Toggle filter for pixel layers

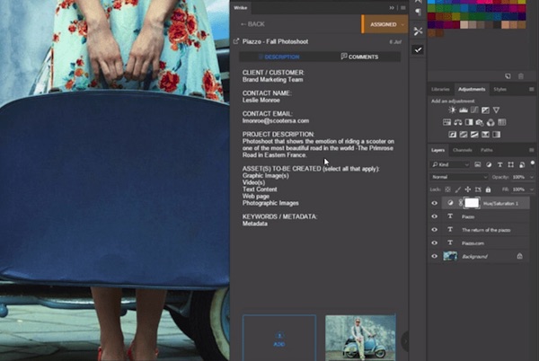coord(478,164)
